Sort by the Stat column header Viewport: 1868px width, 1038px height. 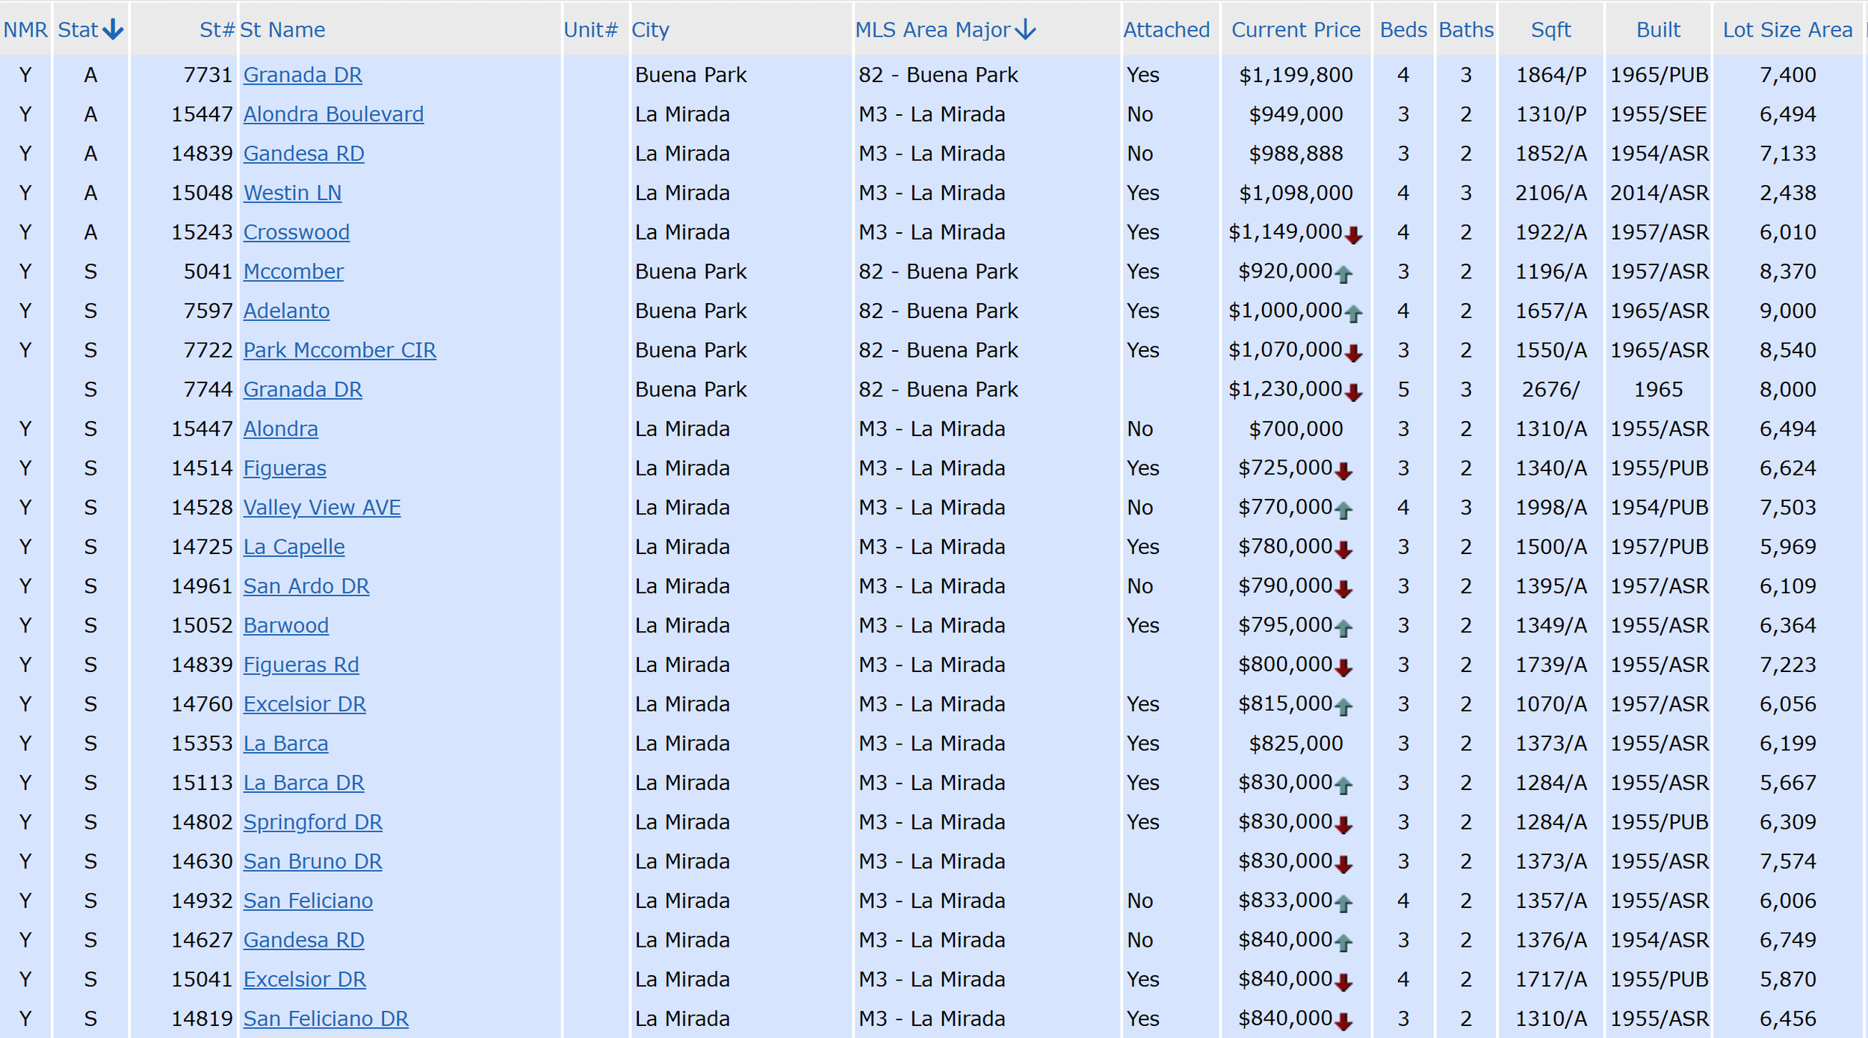90,30
